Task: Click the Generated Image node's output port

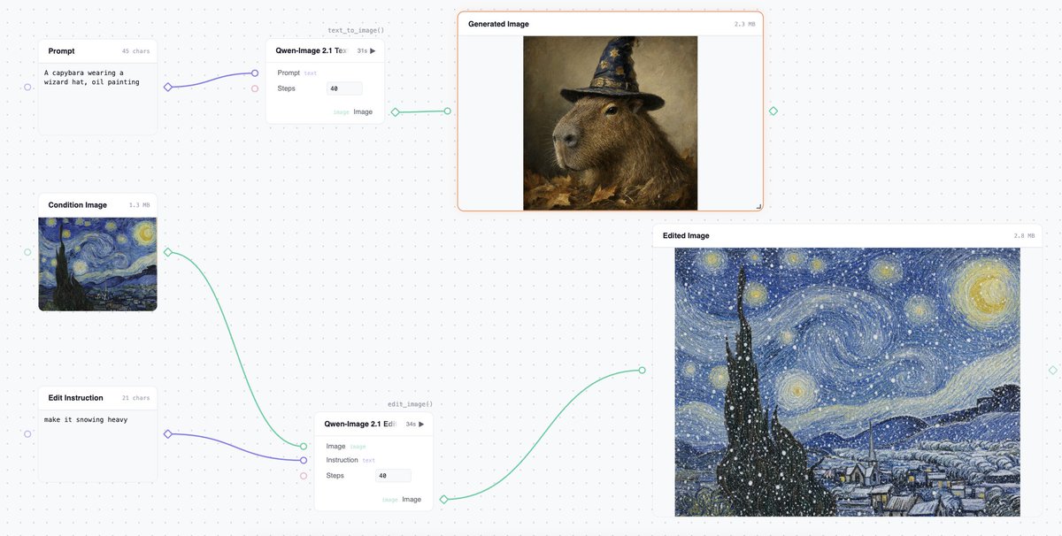Action: pyautogui.click(x=773, y=111)
